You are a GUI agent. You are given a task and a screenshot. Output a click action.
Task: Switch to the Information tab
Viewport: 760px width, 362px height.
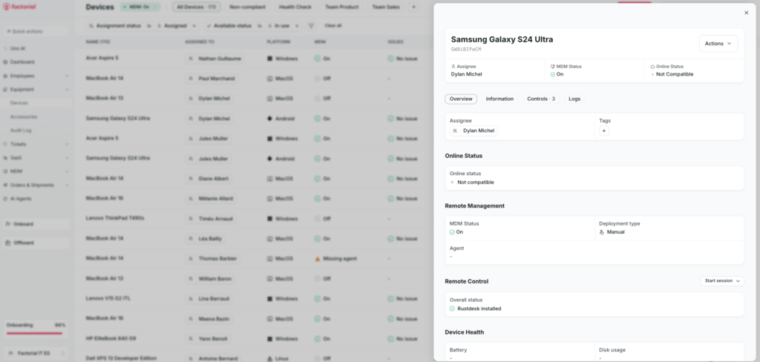499,99
